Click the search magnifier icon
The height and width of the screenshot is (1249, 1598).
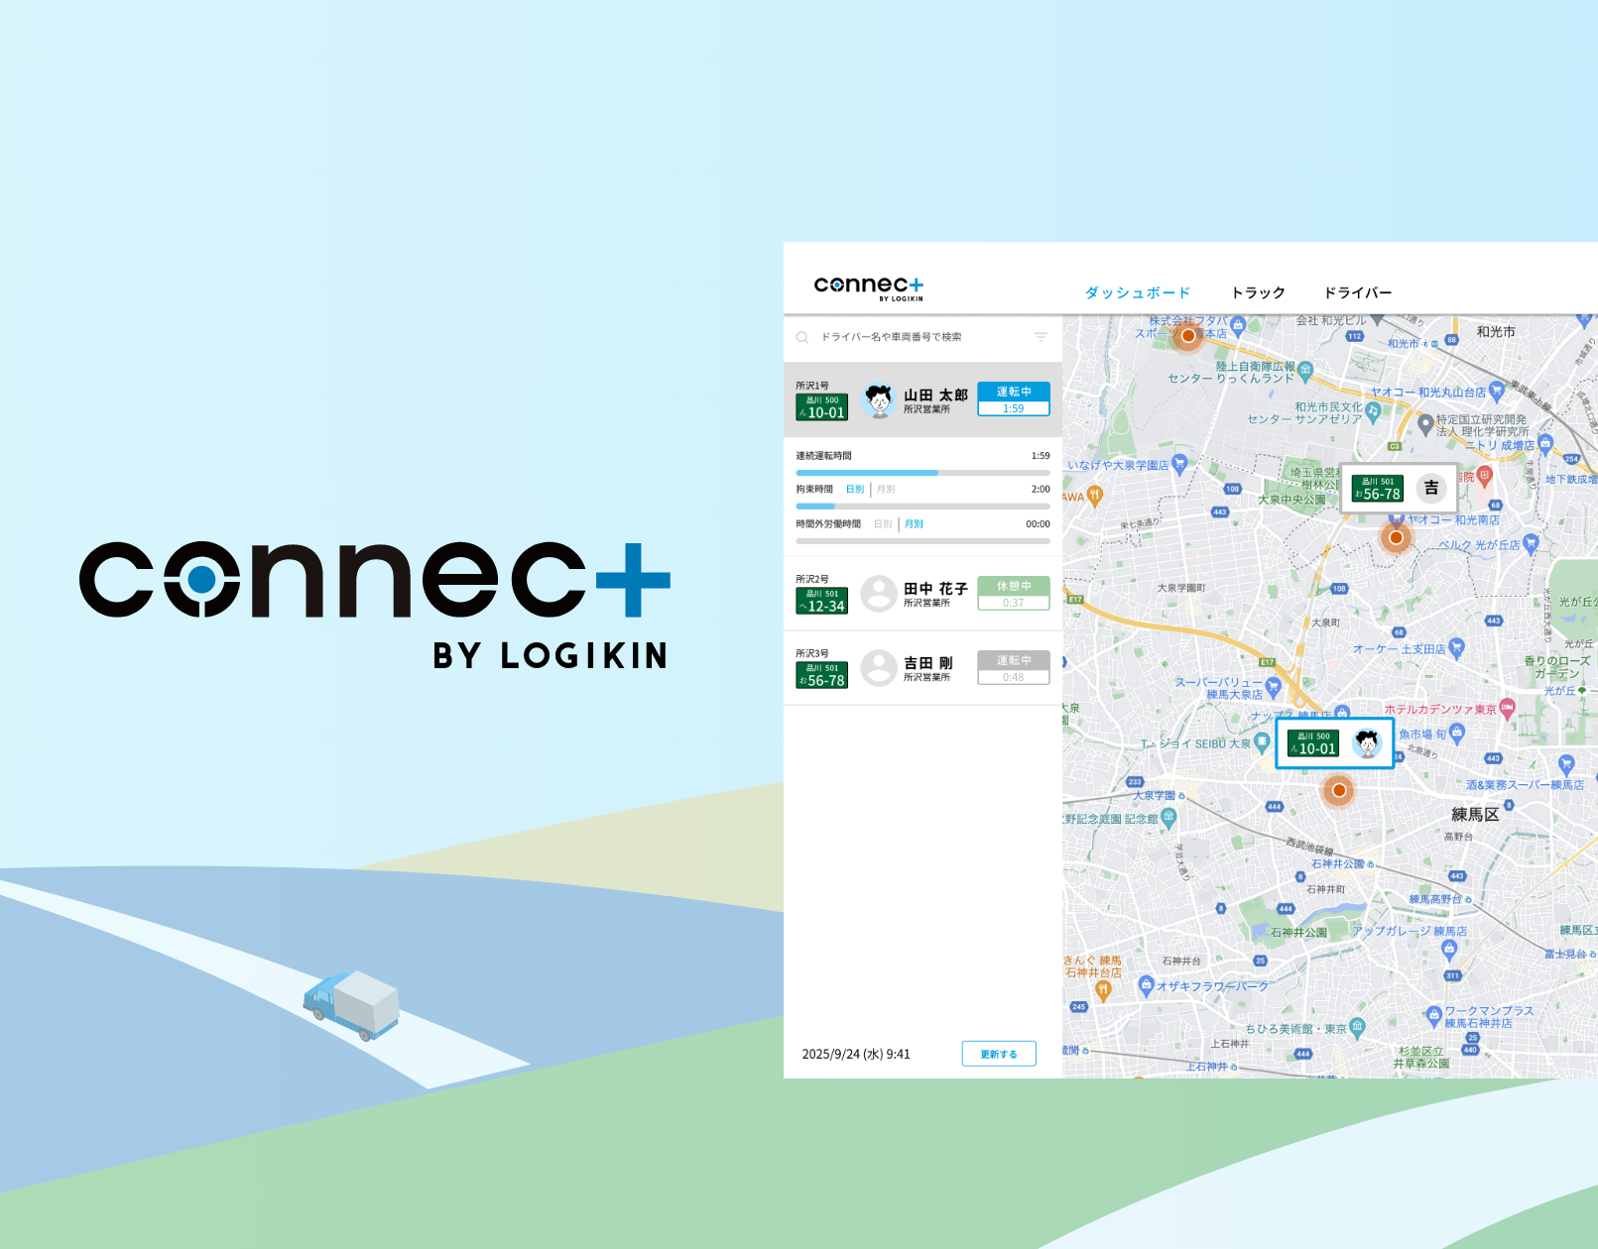click(x=802, y=337)
